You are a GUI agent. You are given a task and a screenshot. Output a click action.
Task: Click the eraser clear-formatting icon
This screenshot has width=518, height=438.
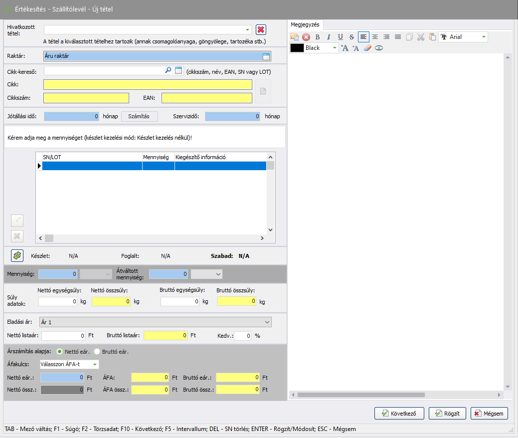(x=367, y=48)
